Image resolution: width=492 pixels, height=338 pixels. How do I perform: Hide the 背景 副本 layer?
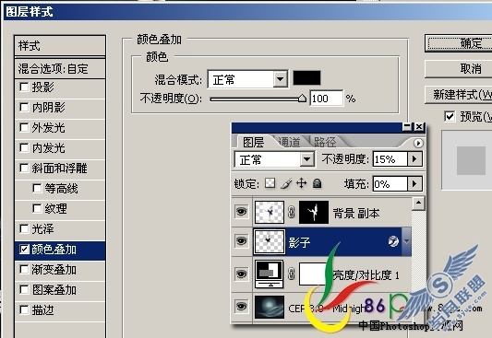(241, 212)
